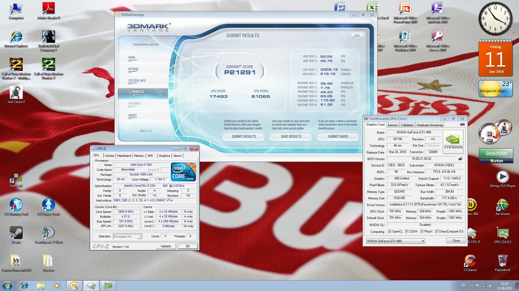
Task: Launch Microsoft Office Publisher 2007
Action: (x=405, y=41)
